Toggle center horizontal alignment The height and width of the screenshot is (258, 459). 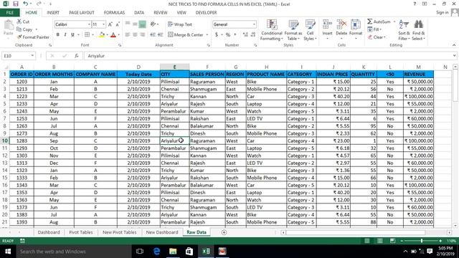click(135, 35)
